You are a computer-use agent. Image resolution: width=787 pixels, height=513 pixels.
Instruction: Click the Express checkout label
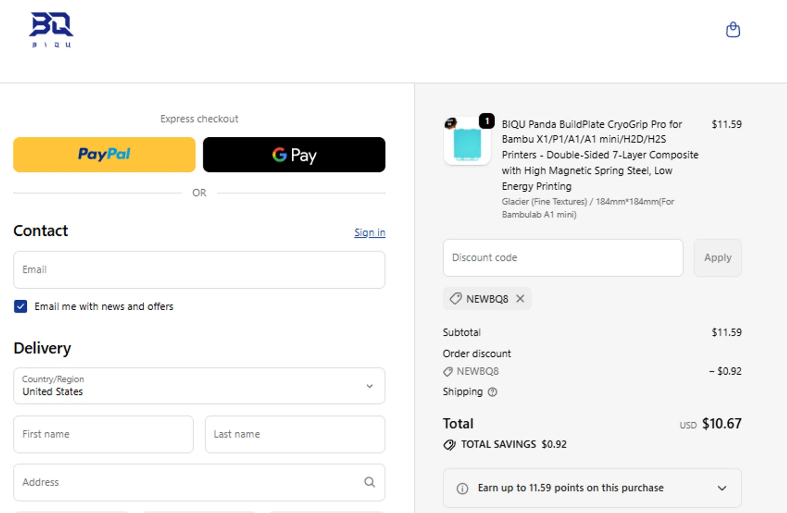199,119
